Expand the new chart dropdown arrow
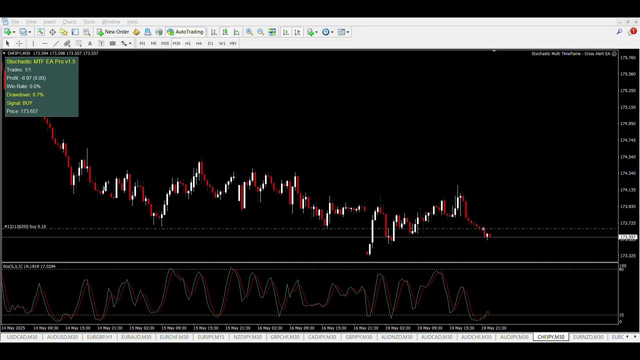The width and height of the screenshot is (640, 360). click(x=13, y=32)
